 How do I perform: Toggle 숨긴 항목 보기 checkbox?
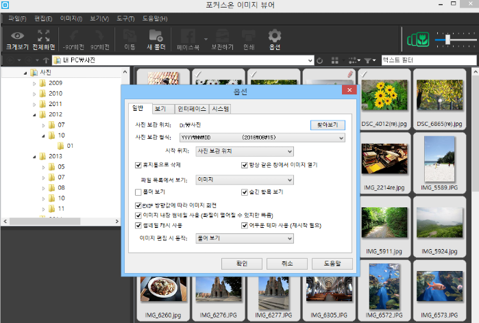[x=245, y=192]
